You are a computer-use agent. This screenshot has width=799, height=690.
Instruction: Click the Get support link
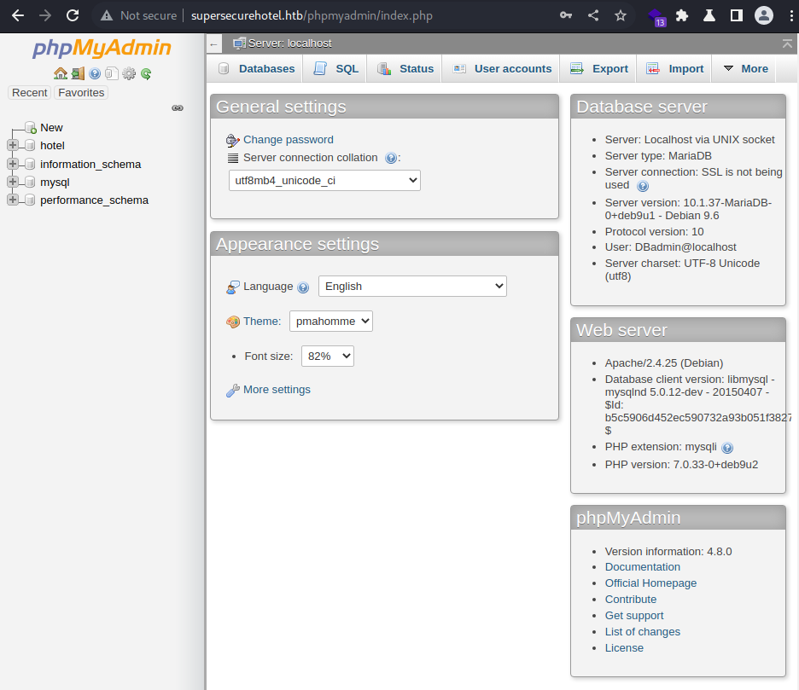click(x=634, y=616)
